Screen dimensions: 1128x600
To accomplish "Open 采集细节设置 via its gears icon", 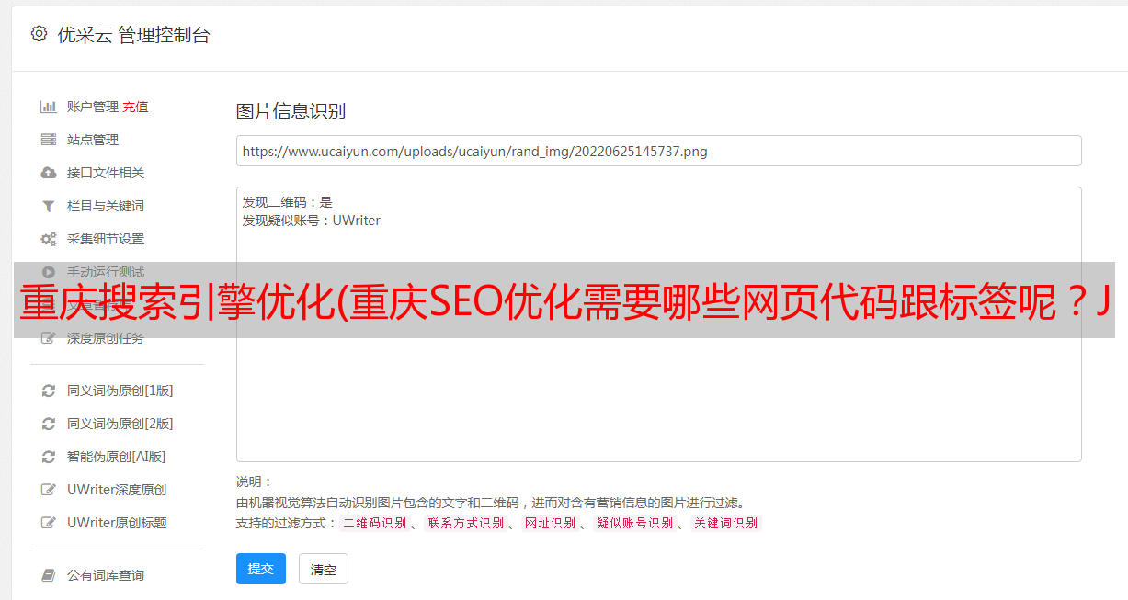I will [x=49, y=239].
